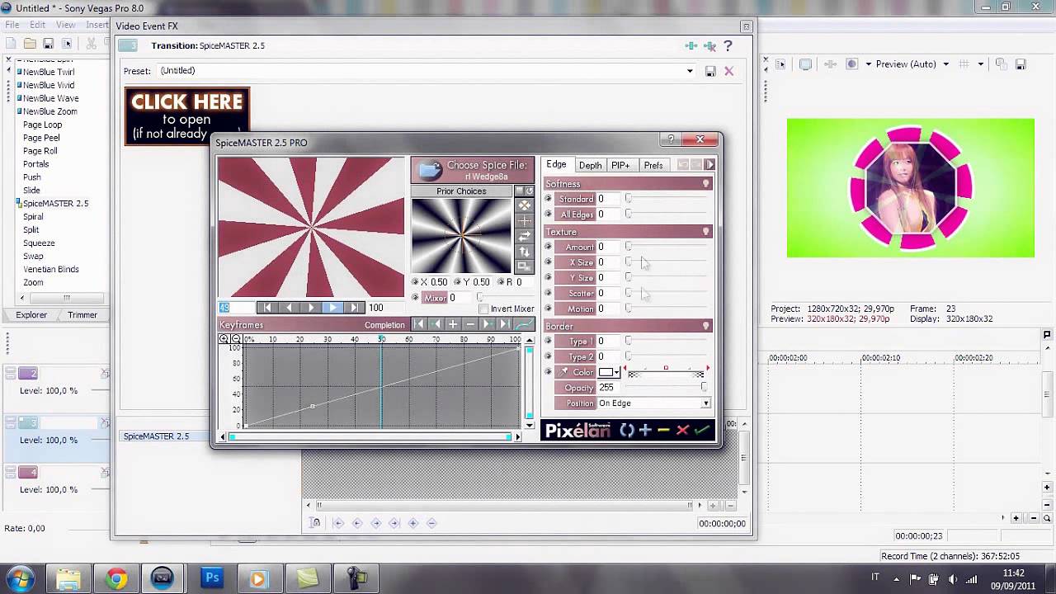
Task: Save snapshot to file in preview window
Action: pos(1021,64)
